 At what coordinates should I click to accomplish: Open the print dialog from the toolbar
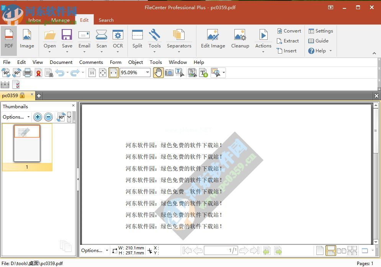27,72
